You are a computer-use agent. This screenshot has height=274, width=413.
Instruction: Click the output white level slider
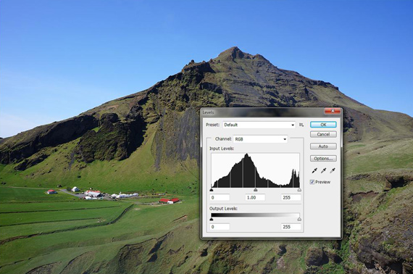point(299,219)
